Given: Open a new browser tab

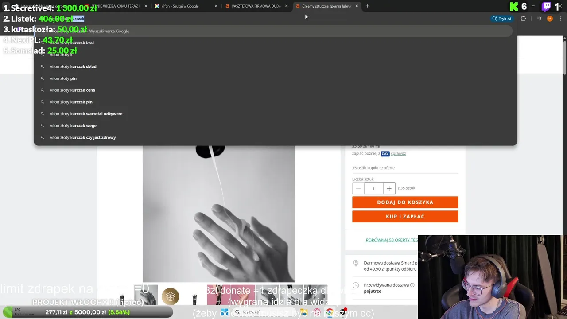Looking at the screenshot, I should [x=367, y=6].
